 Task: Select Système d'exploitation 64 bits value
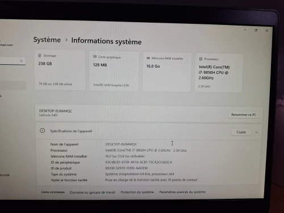(140, 174)
